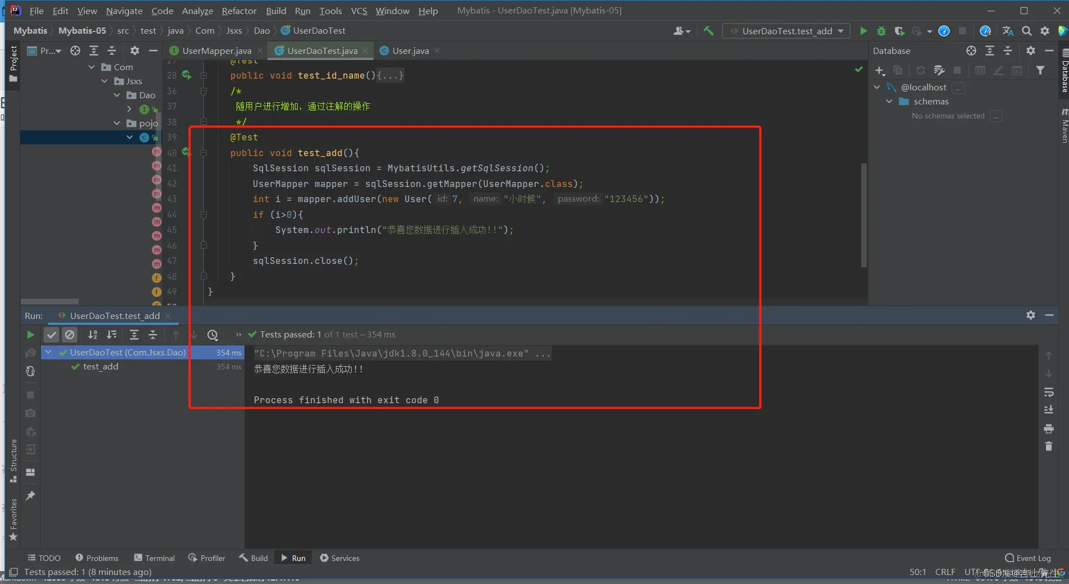Open the Problems tool window
The height and width of the screenshot is (584, 1069).
point(97,558)
